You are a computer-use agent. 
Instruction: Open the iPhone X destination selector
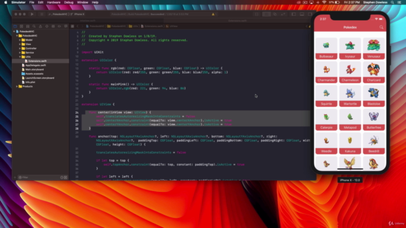[x=78, y=14]
